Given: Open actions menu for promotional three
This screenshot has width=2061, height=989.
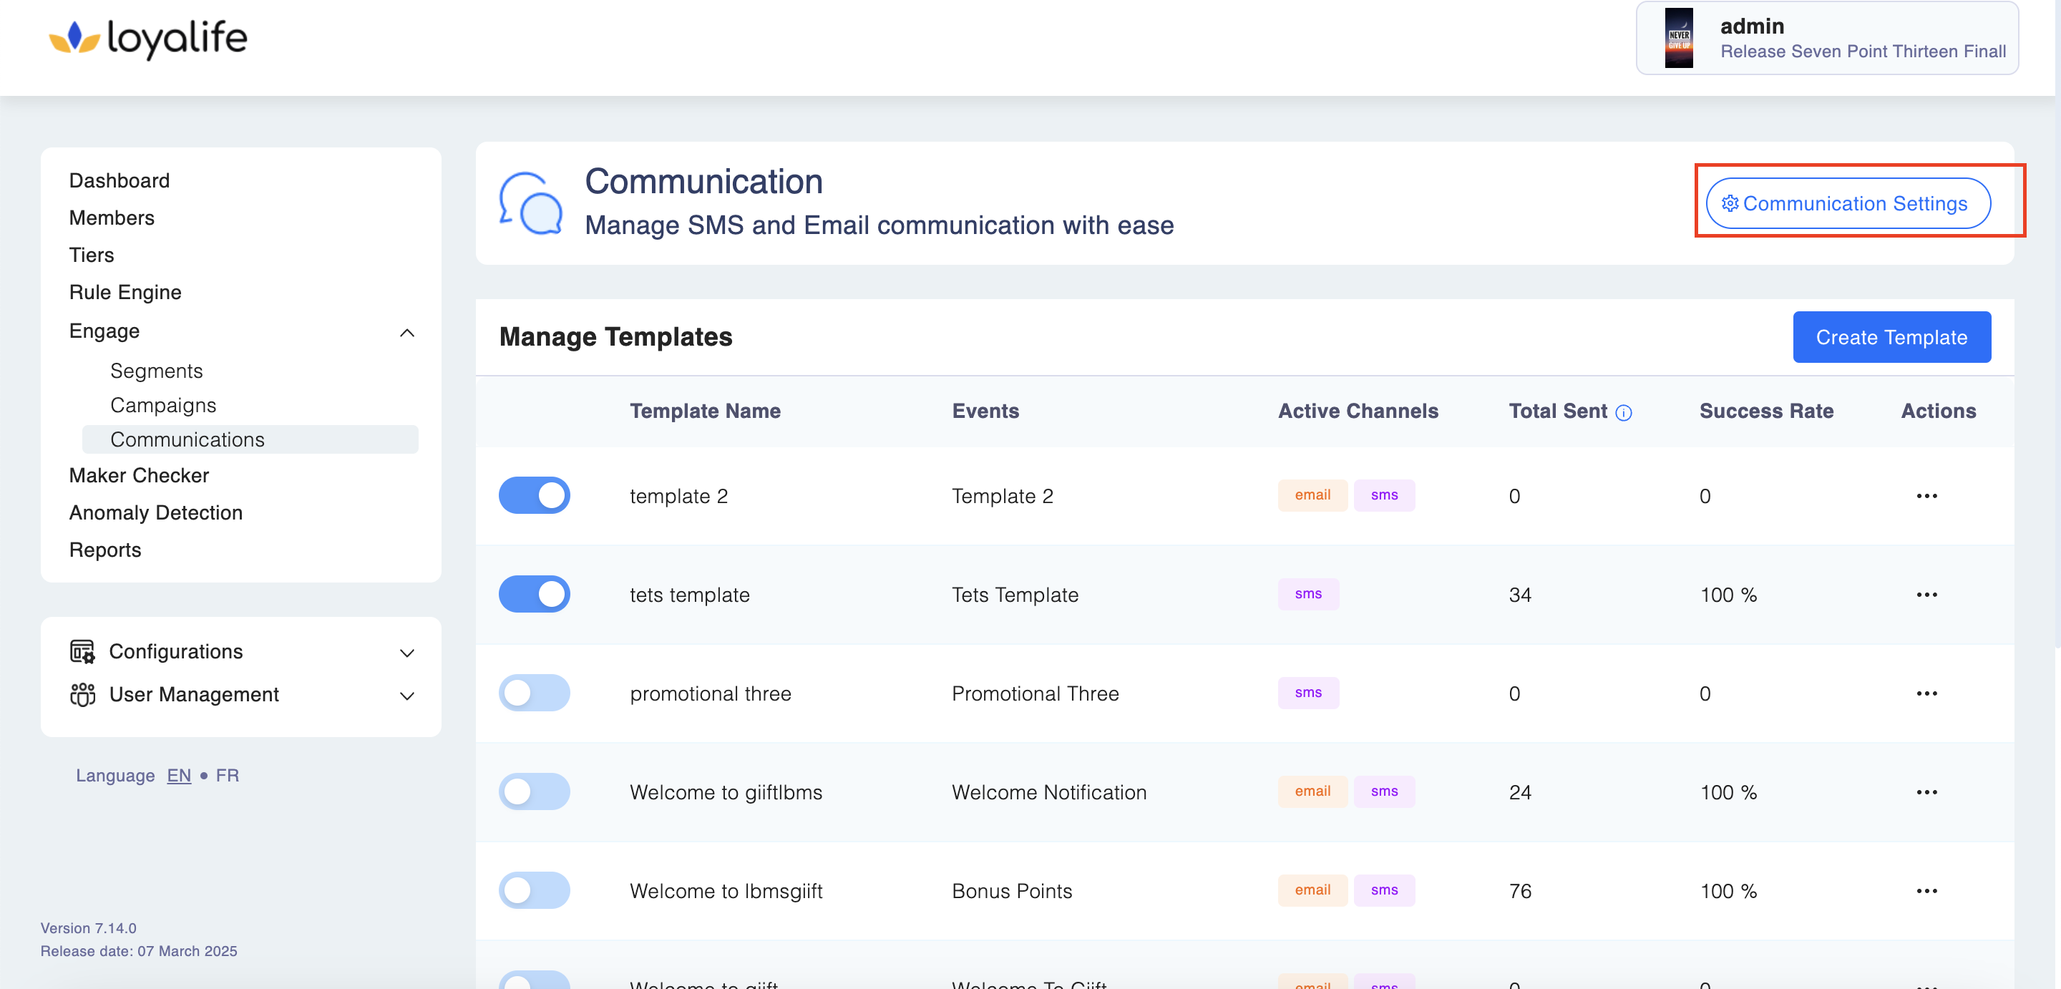Looking at the screenshot, I should [1926, 693].
